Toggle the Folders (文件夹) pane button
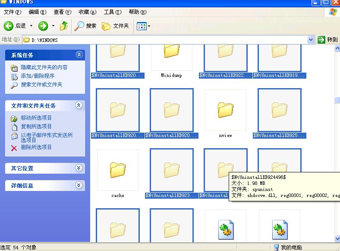The width and height of the screenshot is (340, 251). click(115, 26)
